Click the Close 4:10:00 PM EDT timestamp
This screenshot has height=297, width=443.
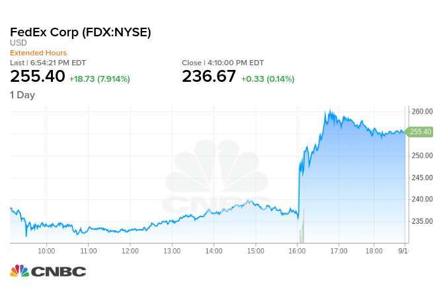(x=223, y=63)
